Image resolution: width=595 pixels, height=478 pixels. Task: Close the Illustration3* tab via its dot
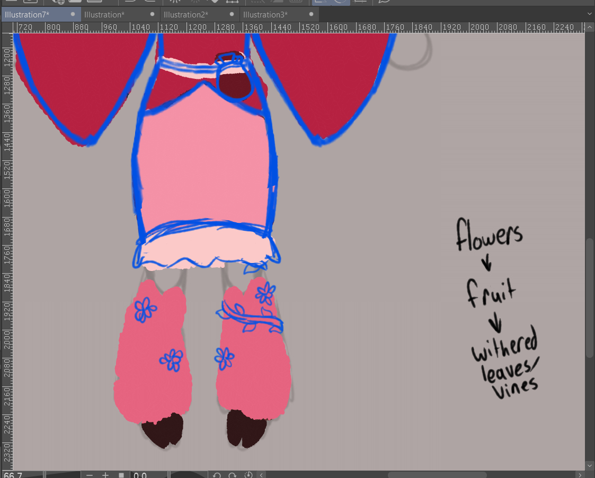[x=311, y=14]
